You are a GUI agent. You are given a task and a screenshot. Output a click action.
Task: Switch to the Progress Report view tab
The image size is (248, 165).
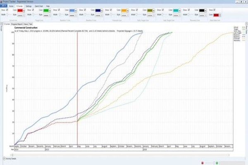click(x=17, y=24)
